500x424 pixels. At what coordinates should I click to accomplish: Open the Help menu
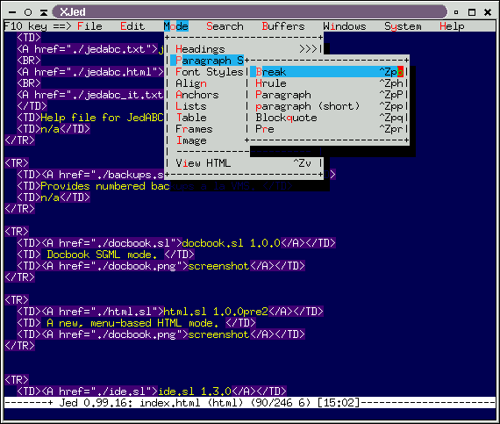coord(452,26)
